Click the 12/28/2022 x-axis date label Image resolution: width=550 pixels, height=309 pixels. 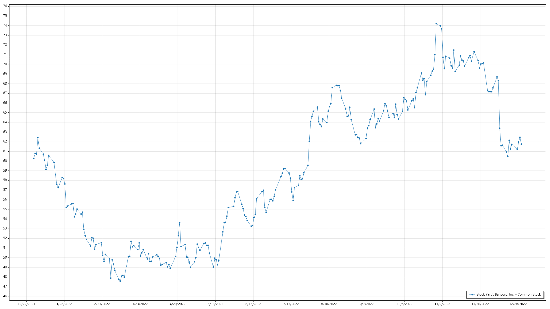518,304
